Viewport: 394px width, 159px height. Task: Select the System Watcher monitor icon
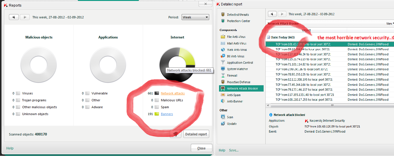223,69
